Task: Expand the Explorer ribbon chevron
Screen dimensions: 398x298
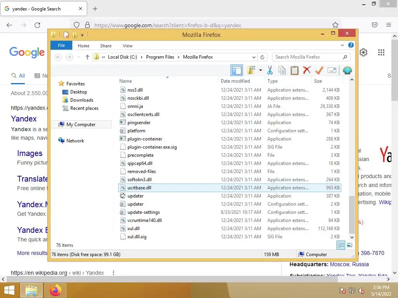Action: pos(342,45)
